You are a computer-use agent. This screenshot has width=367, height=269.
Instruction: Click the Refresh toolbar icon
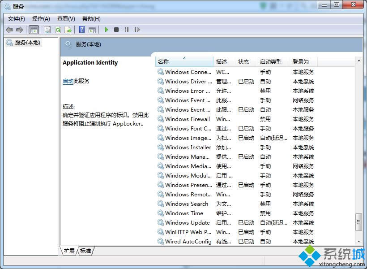tap(58, 30)
